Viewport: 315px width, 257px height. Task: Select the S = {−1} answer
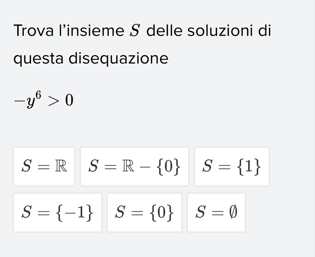coord(57,212)
